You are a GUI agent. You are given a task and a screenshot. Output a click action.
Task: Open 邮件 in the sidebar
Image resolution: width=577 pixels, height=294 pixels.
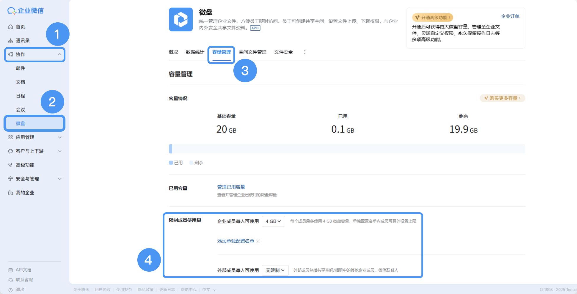(x=20, y=68)
